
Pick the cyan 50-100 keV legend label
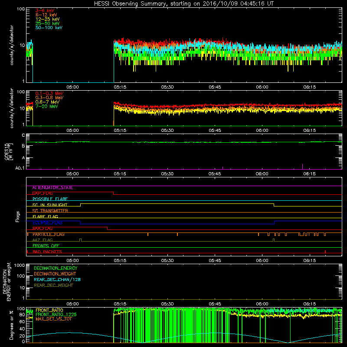point(49,28)
